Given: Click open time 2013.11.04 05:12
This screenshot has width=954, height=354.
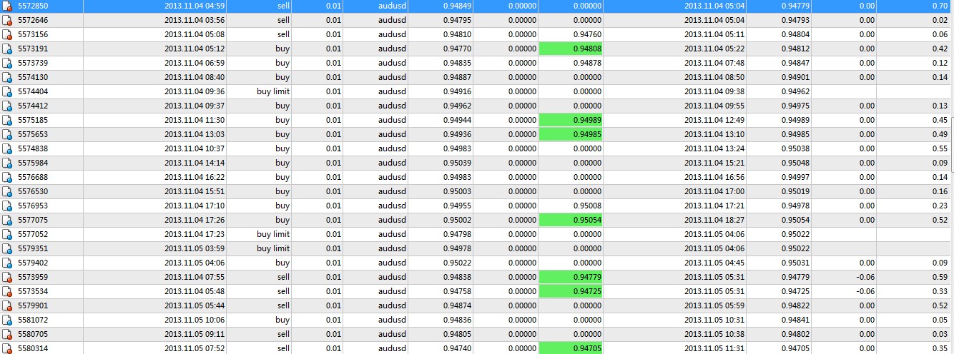Looking at the screenshot, I should (195, 49).
